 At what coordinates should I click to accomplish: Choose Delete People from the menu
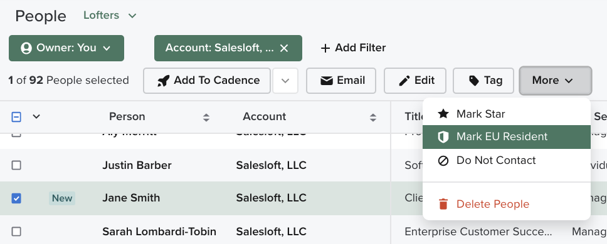pyautogui.click(x=506, y=204)
